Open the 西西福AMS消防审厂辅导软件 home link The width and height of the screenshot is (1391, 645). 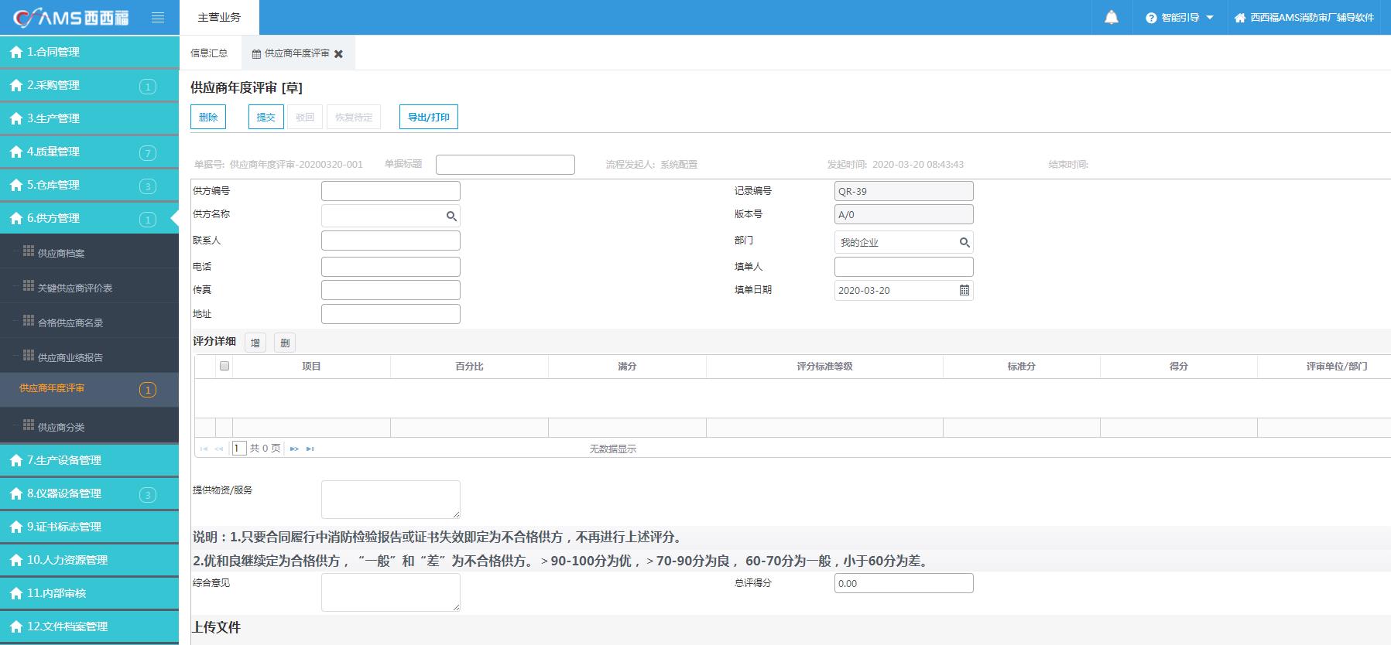tap(1304, 18)
